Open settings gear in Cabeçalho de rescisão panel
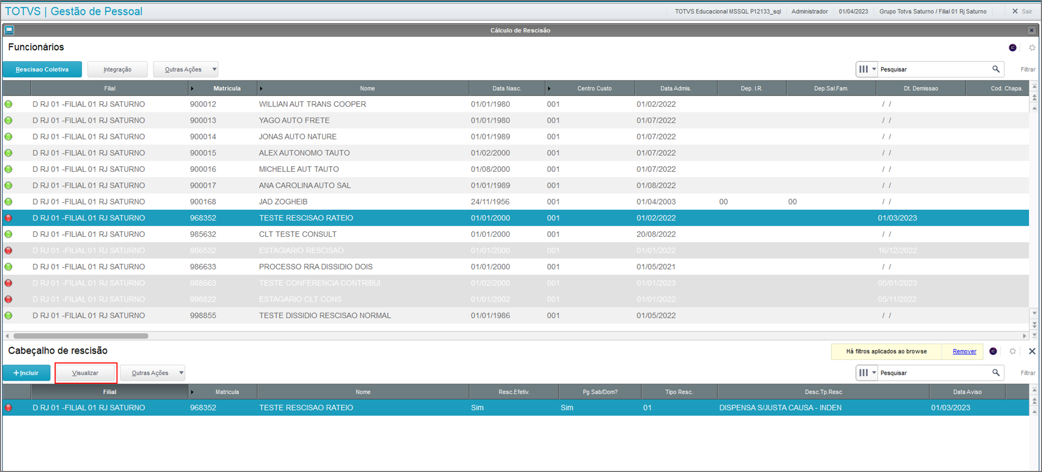The width and height of the screenshot is (1042, 472). click(x=1012, y=352)
